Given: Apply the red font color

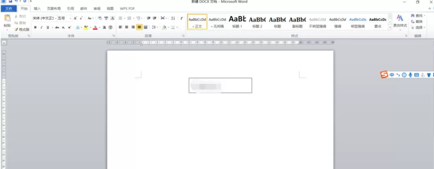Looking at the screenshot, I should point(95,27).
